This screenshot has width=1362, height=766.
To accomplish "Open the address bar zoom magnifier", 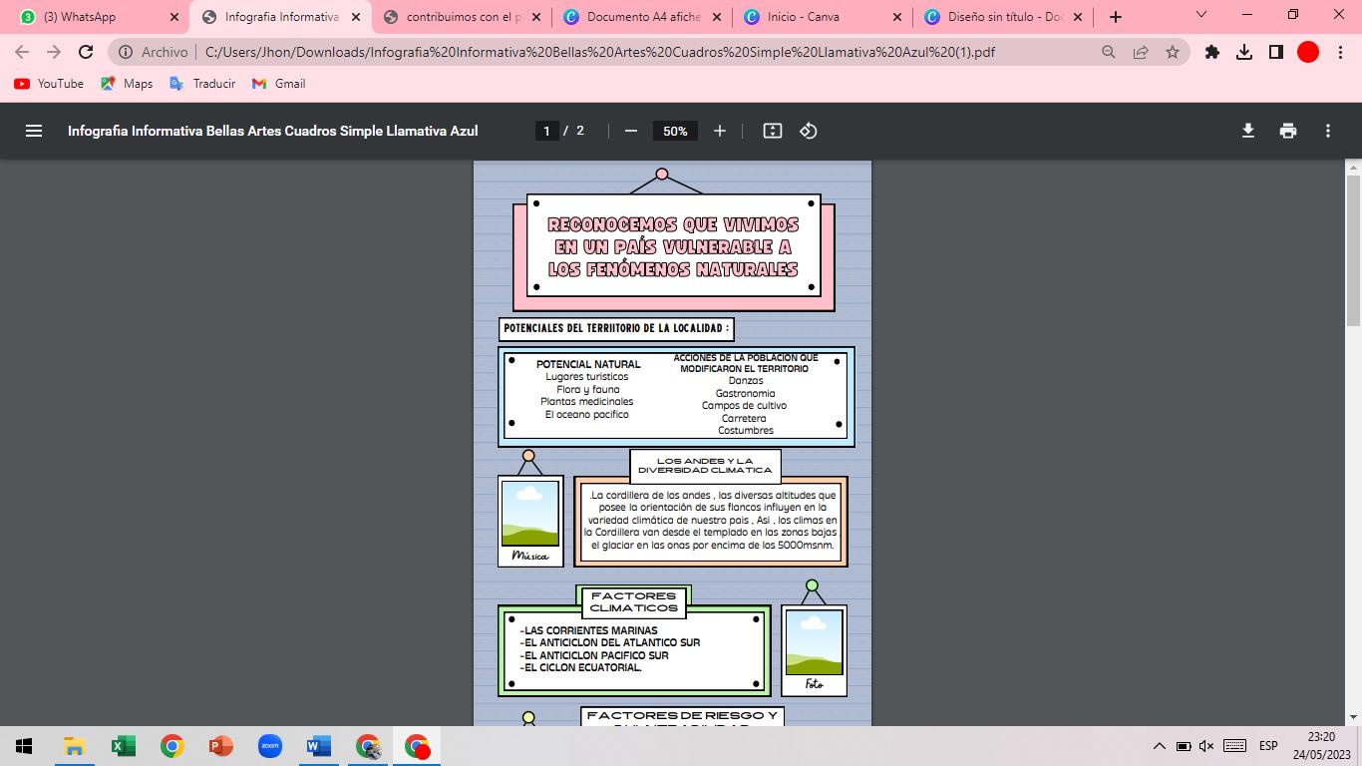I will (1109, 52).
